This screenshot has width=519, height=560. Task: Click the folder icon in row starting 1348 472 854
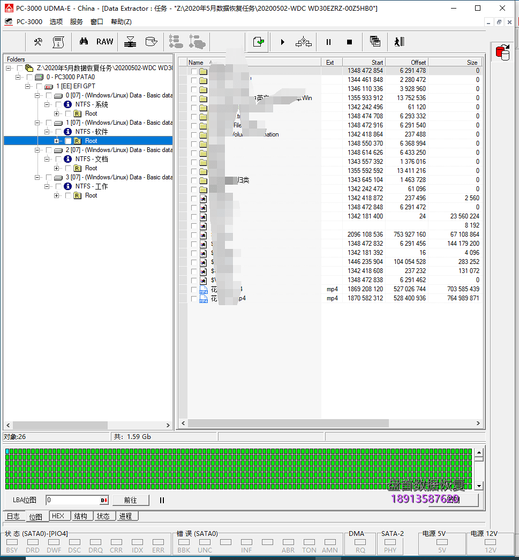point(203,71)
